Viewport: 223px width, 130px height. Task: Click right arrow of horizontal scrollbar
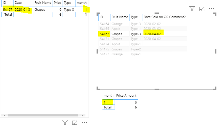(x=82, y=115)
